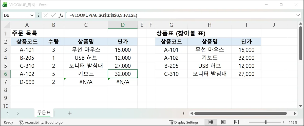Screen dimensions: 304x126
Task: Click Accessibility: Good to go status
Action: 41,122
